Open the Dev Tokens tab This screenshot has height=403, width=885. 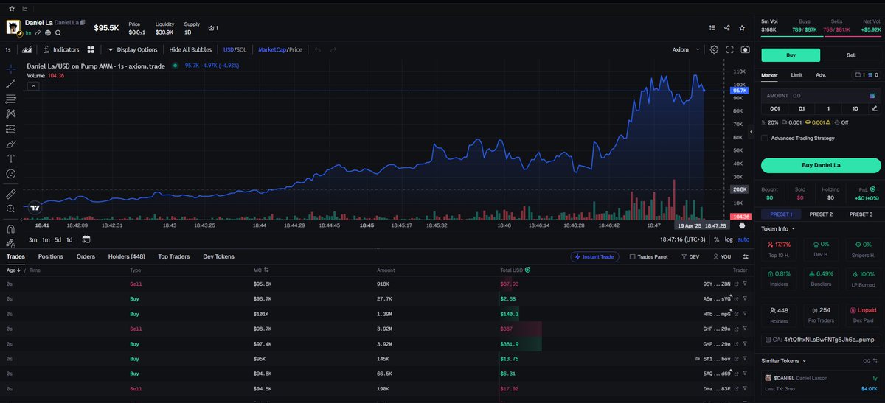(x=218, y=256)
